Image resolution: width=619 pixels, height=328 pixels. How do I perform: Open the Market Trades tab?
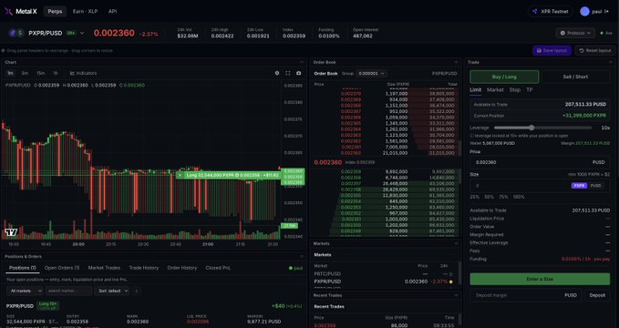104,268
